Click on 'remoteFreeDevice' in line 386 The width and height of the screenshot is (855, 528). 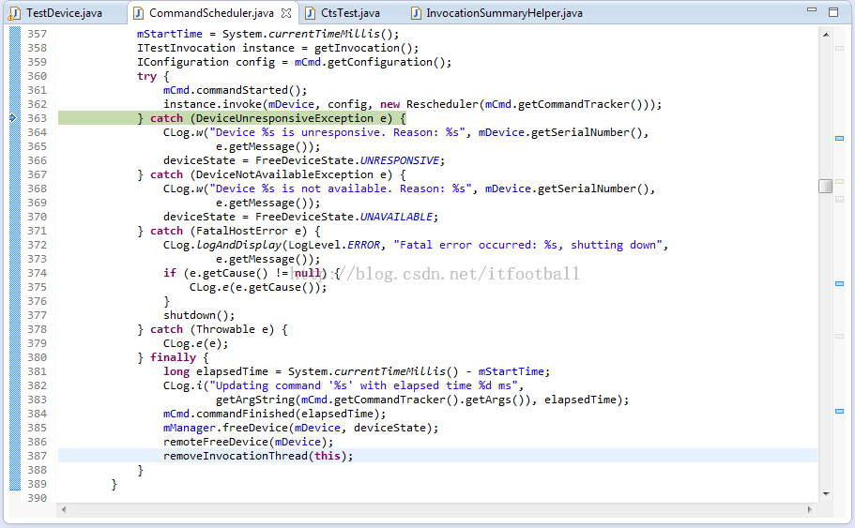click(x=215, y=442)
